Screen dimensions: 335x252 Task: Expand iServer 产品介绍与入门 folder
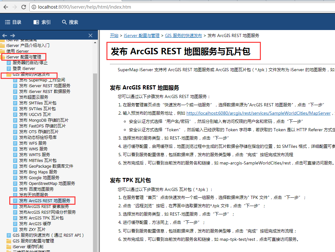point(28,45)
